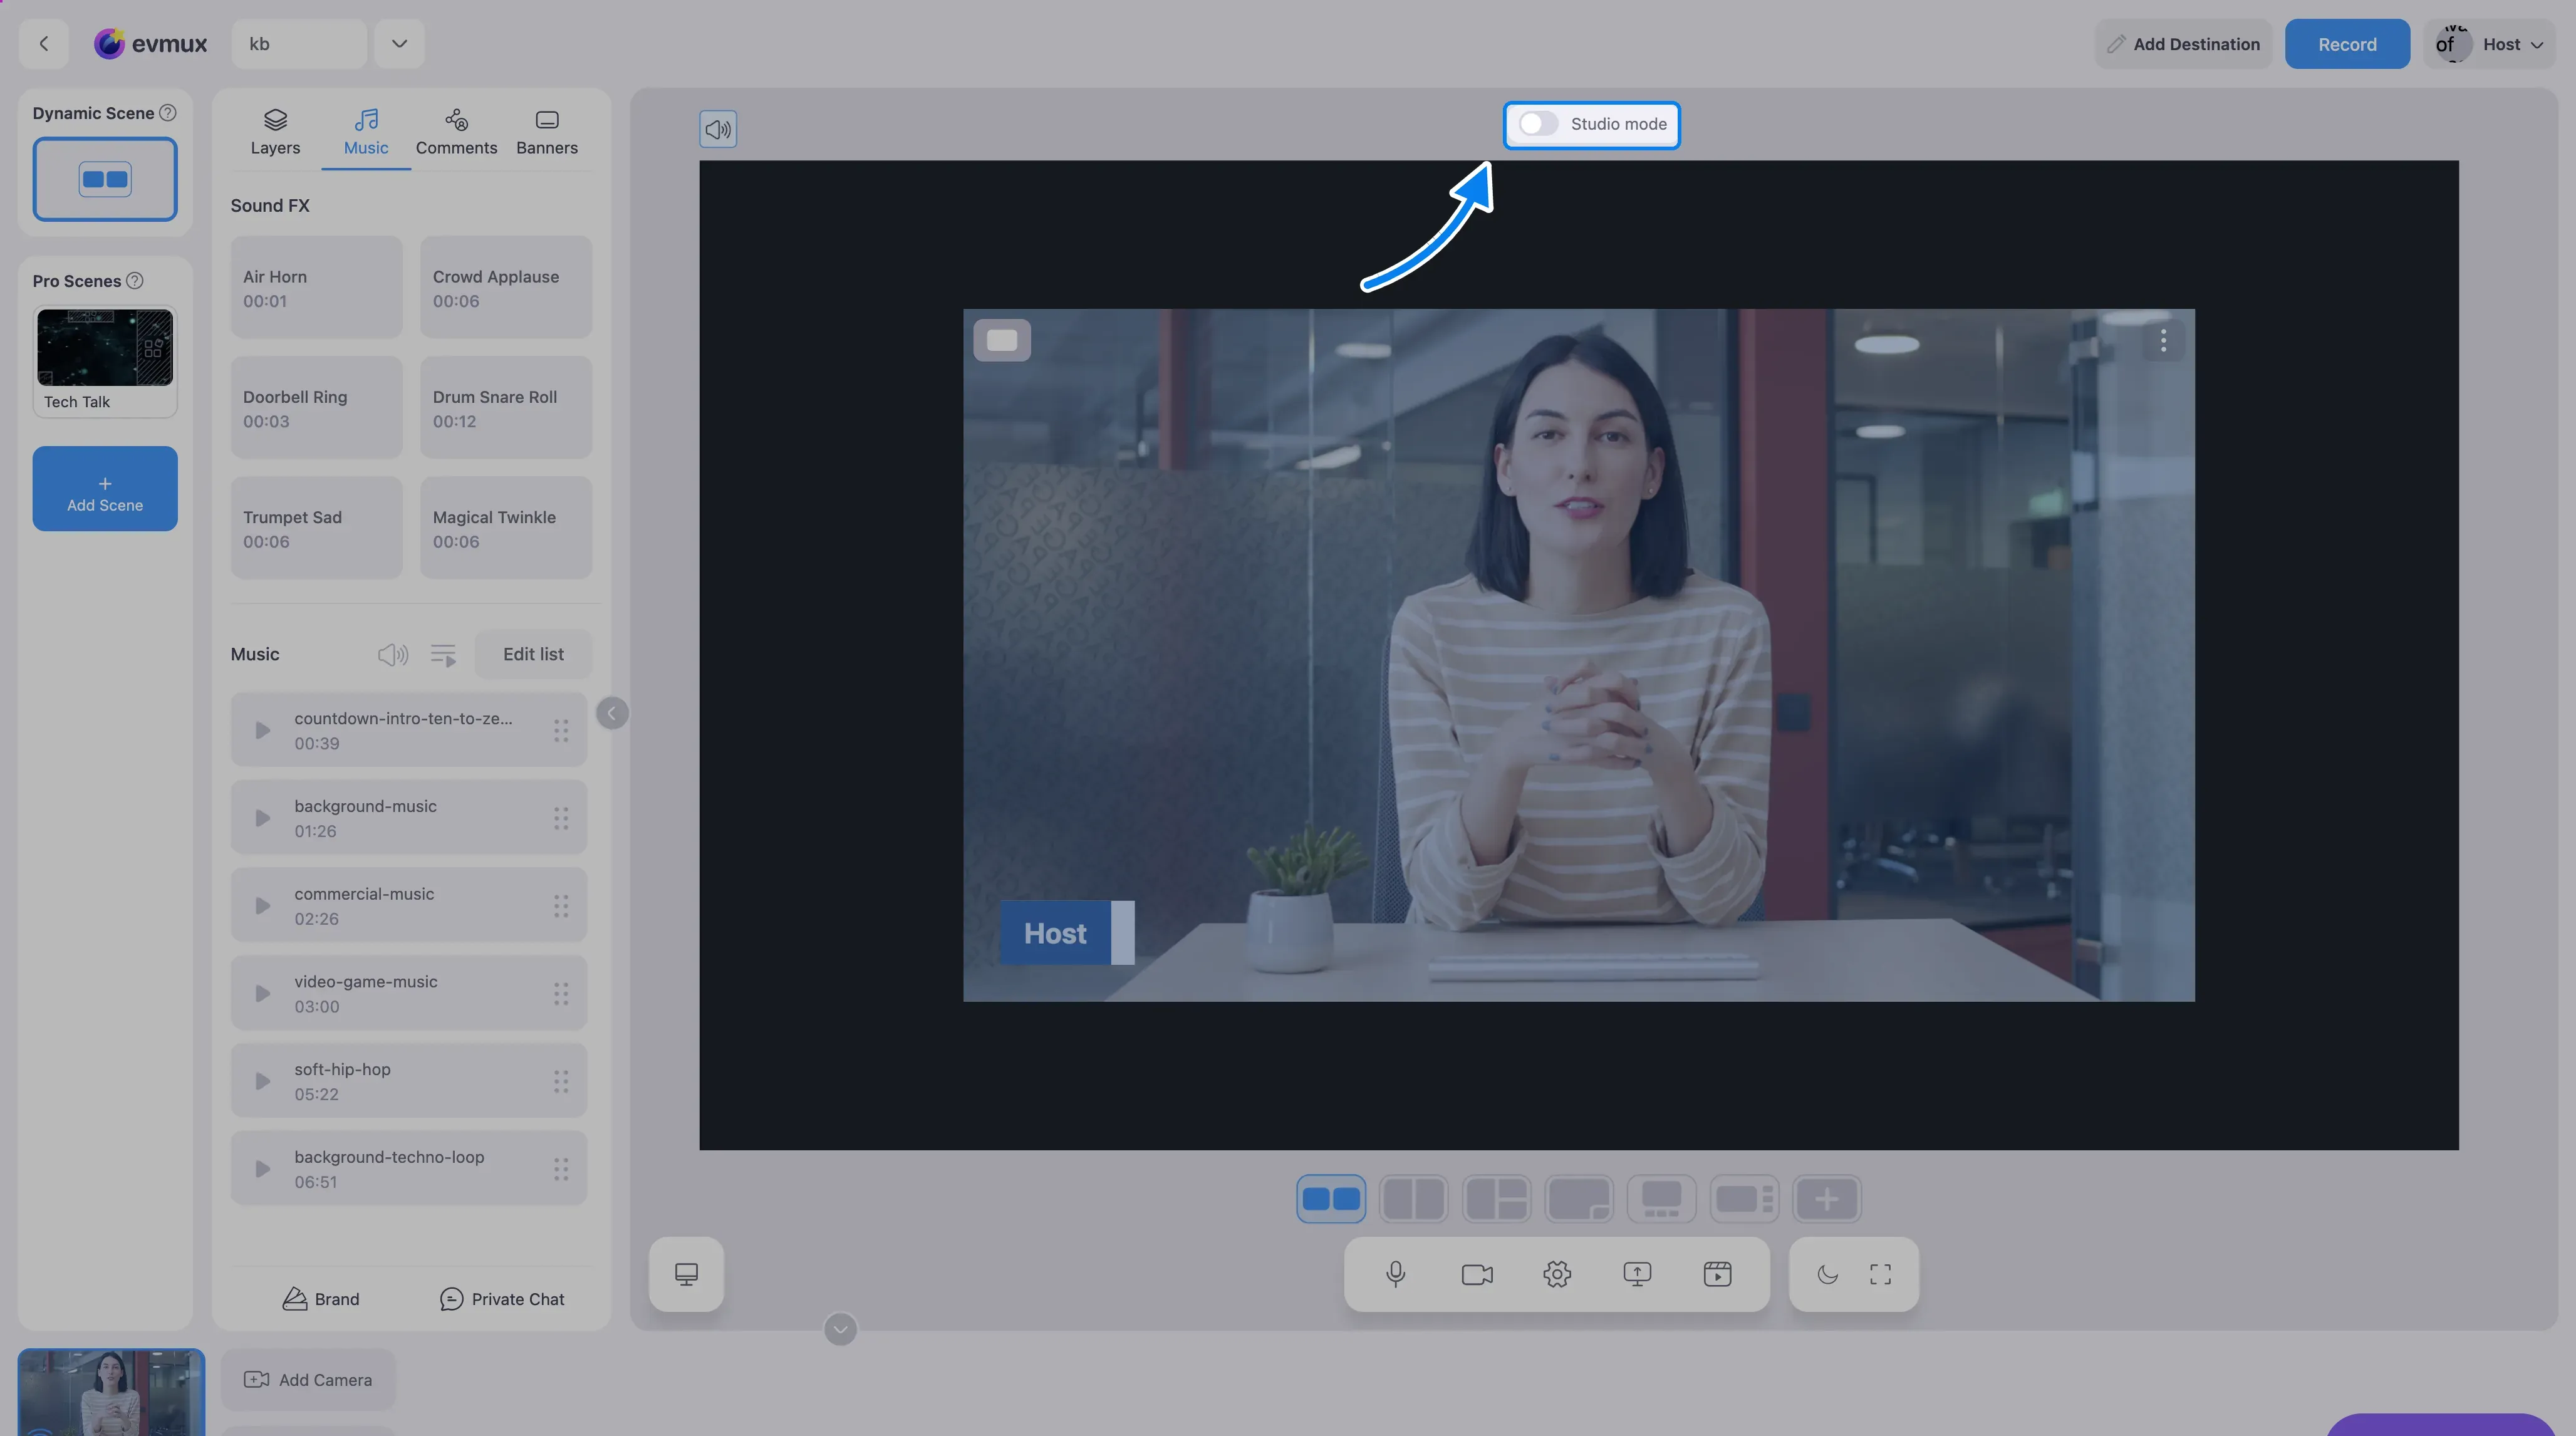Switch to the Layers tab

point(275,132)
